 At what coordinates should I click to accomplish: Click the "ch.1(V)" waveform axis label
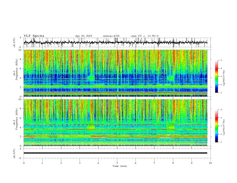(14, 42)
